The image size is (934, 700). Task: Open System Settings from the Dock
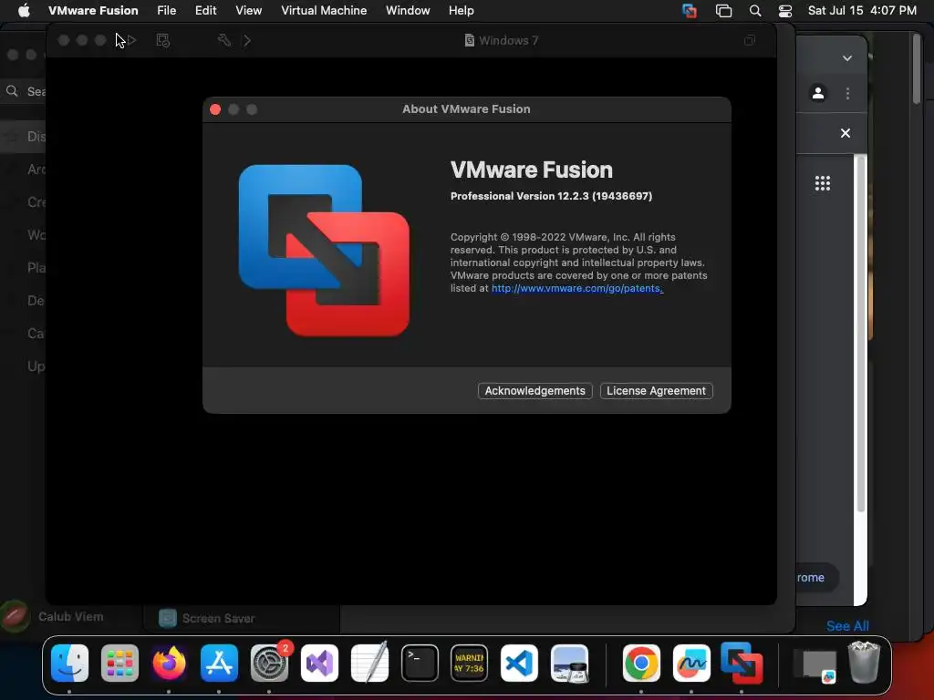[269, 664]
